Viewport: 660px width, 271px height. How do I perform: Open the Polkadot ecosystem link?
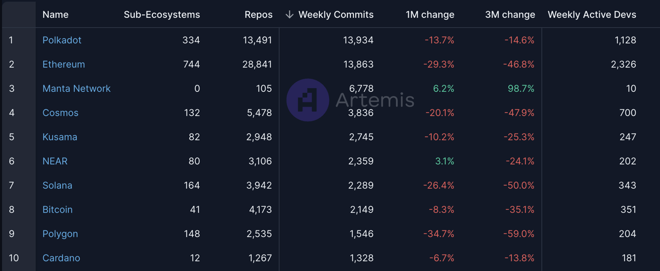click(62, 40)
